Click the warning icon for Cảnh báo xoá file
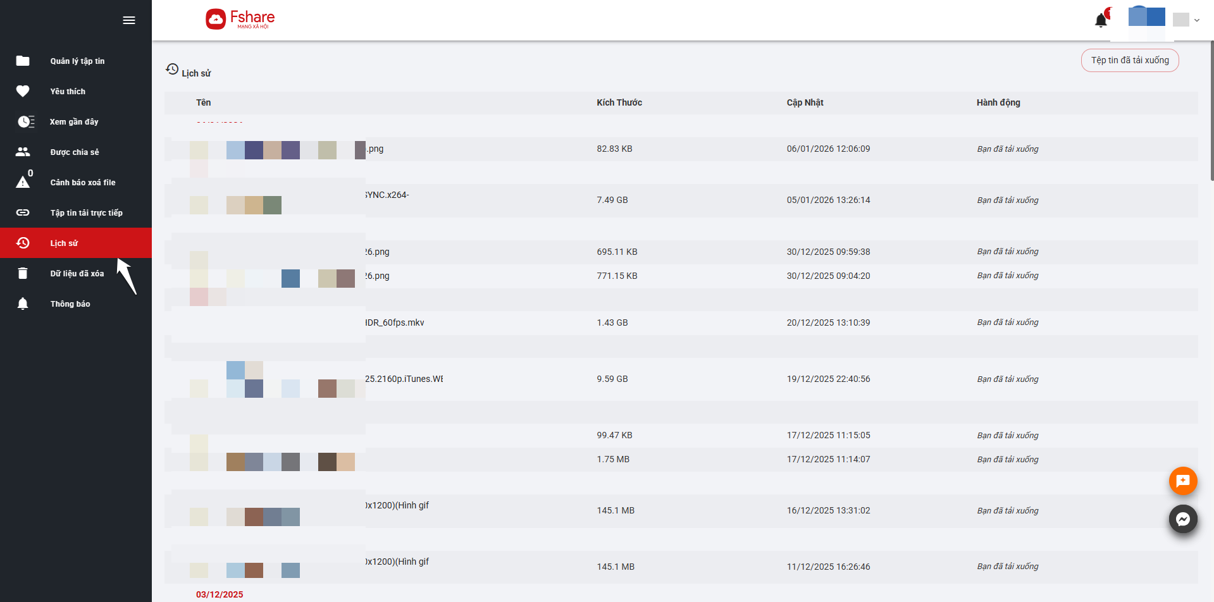 [x=23, y=183]
